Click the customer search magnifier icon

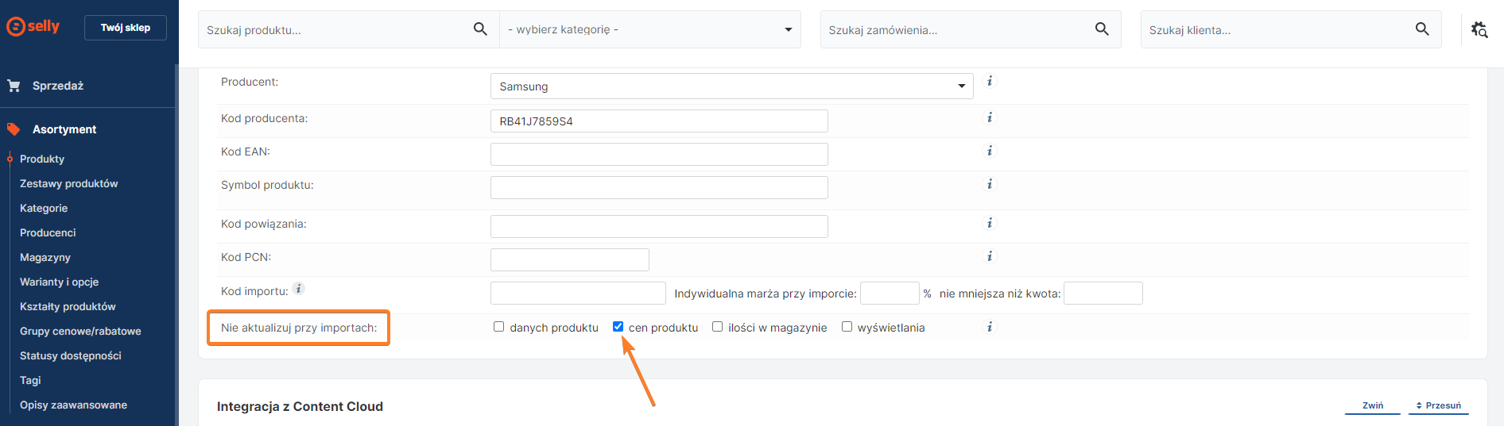coord(1422,29)
